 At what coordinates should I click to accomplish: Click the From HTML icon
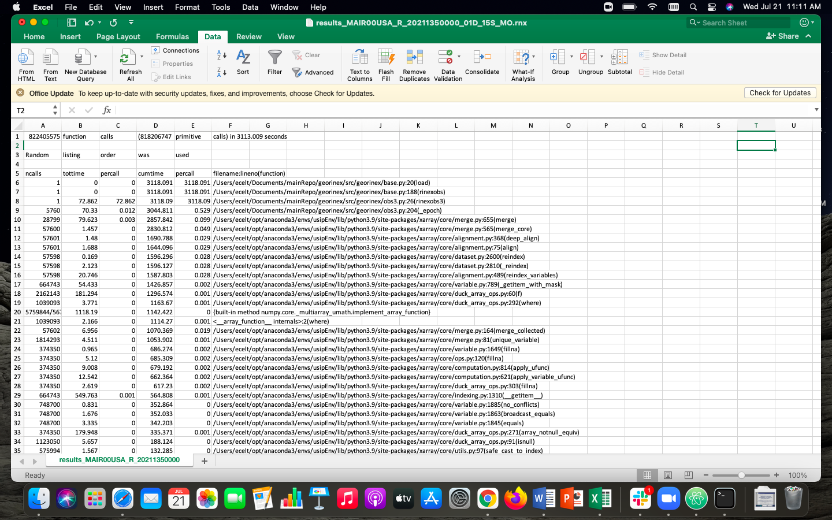(x=26, y=64)
